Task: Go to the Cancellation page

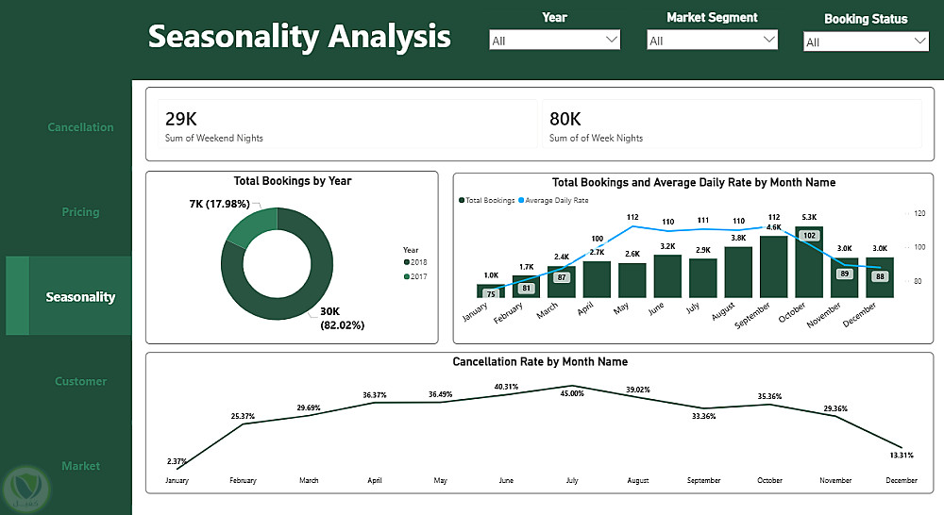Action: point(80,127)
